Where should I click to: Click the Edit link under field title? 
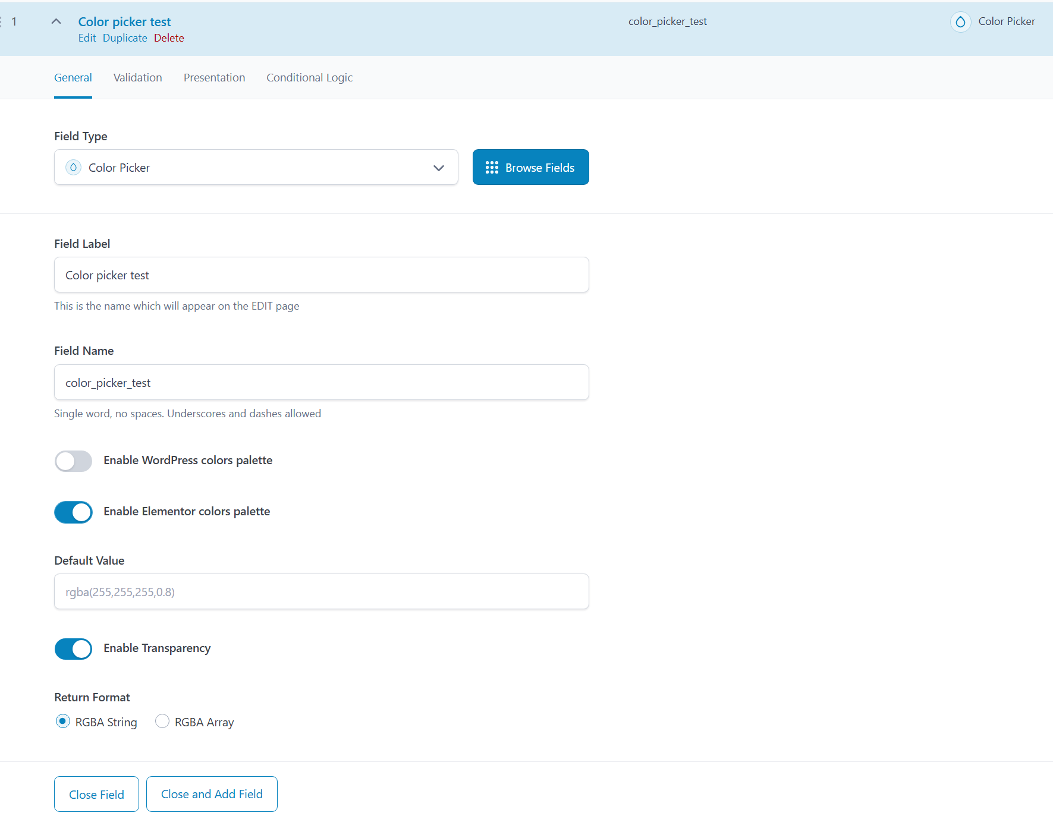87,38
